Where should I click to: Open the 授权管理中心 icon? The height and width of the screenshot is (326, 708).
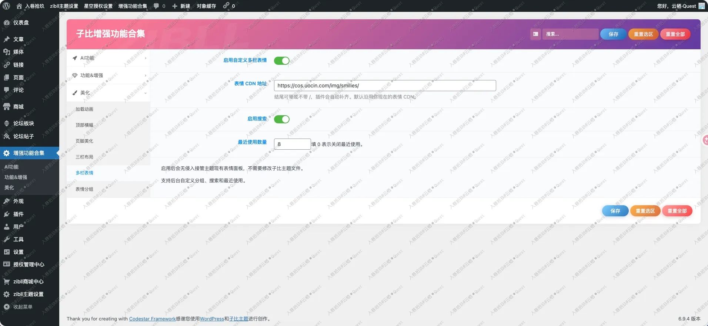[x=7, y=265]
